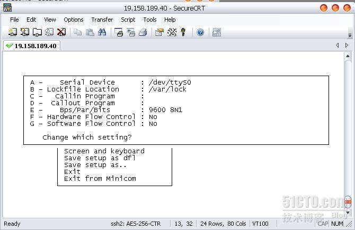Open the Transfer menu

102,20
